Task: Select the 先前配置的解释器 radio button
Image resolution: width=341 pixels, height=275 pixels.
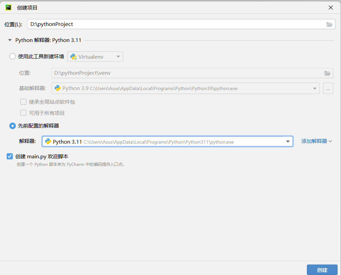Action: (x=12, y=126)
